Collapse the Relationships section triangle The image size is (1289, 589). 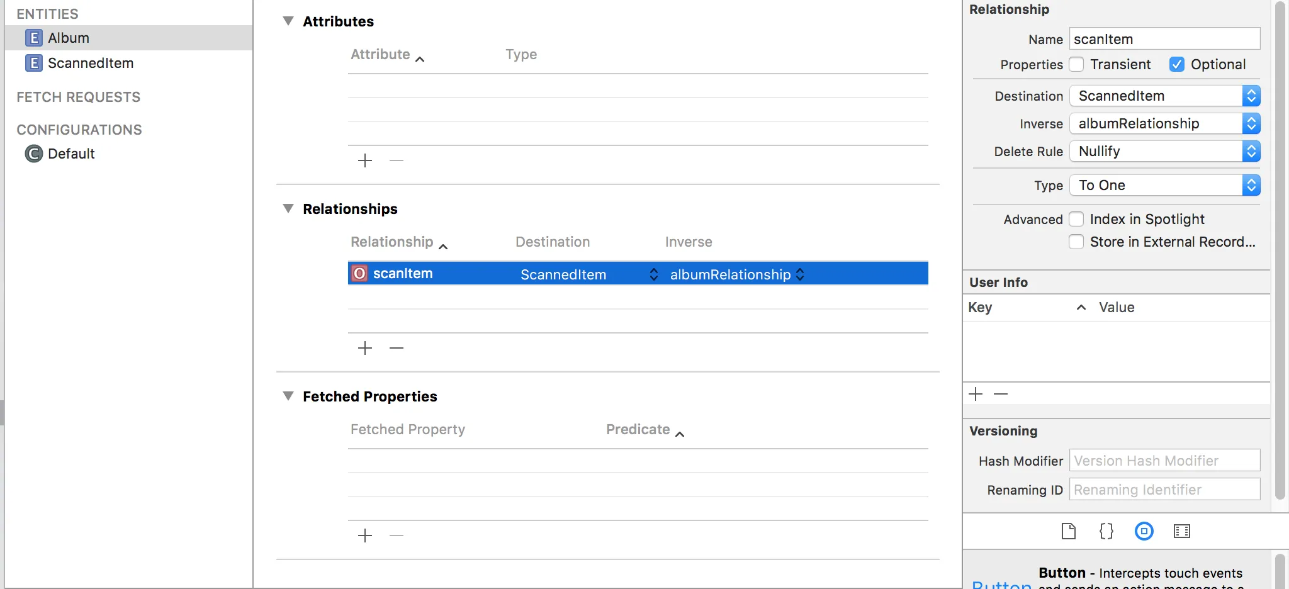tap(288, 208)
